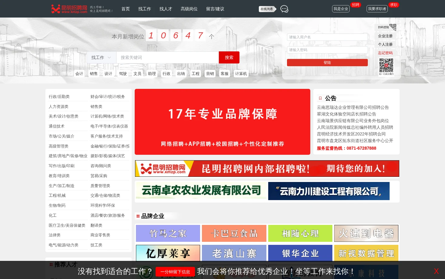
Task: Open 云南思瑞达企业管理有限公司招聘公告 announcement
Action: coord(353,107)
